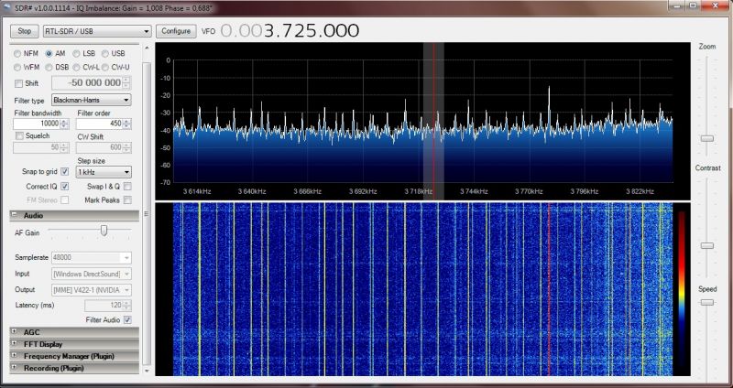The height and width of the screenshot is (388, 733).
Task: Choose USB mode radio button
Action: 105,54
